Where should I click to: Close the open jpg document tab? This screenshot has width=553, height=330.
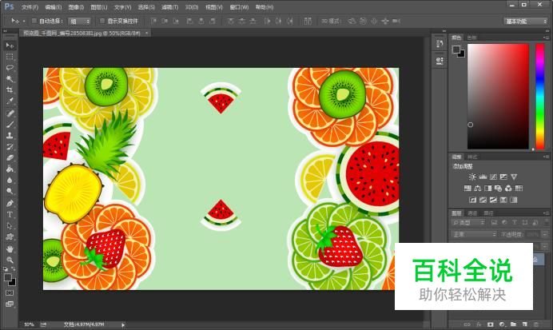pos(146,33)
